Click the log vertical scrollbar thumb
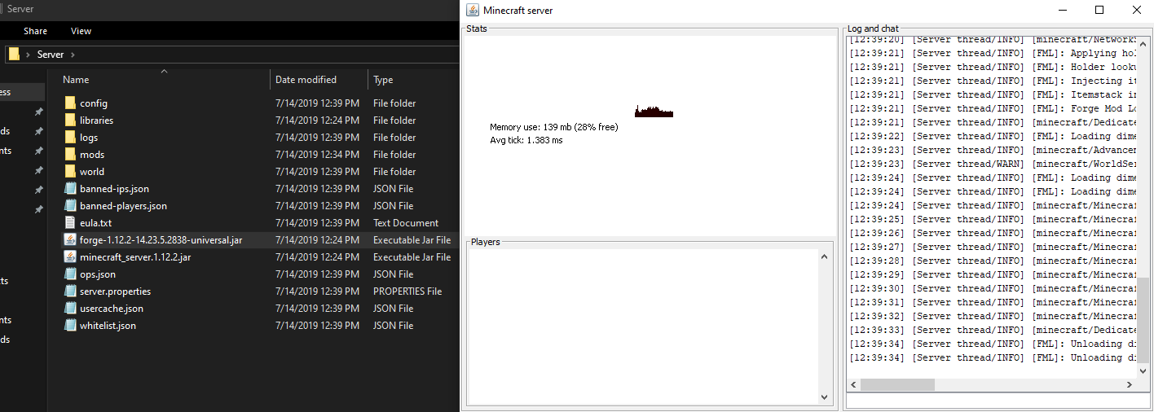Screen dimensions: 1154x412 pos(1144,319)
